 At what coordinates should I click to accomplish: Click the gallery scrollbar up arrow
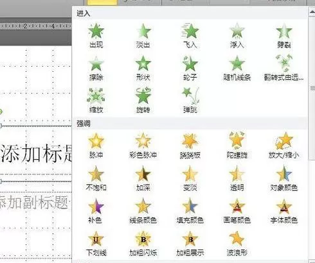[x=312, y=12]
